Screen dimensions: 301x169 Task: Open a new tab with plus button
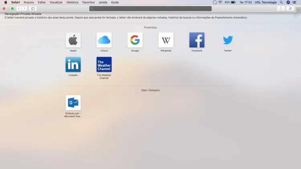(298, 9)
